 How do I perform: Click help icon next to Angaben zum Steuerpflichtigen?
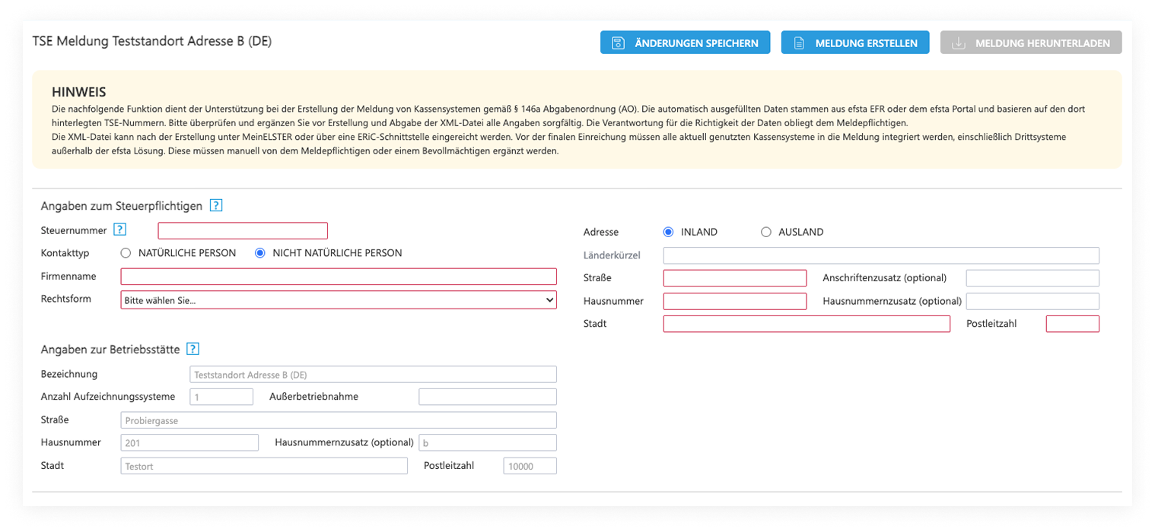point(216,205)
